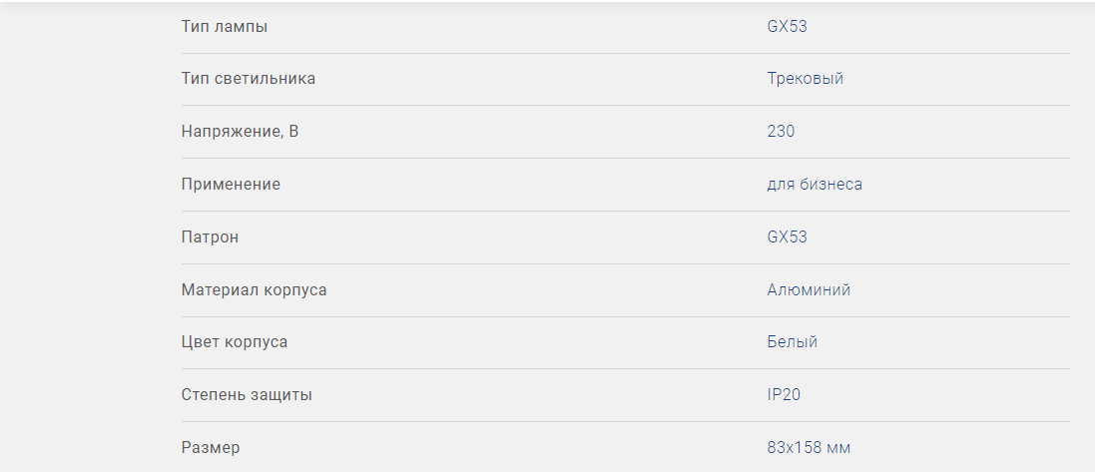Click GX53 value in Патрон row
The width and height of the screenshot is (1095, 472).
pyautogui.click(x=787, y=237)
